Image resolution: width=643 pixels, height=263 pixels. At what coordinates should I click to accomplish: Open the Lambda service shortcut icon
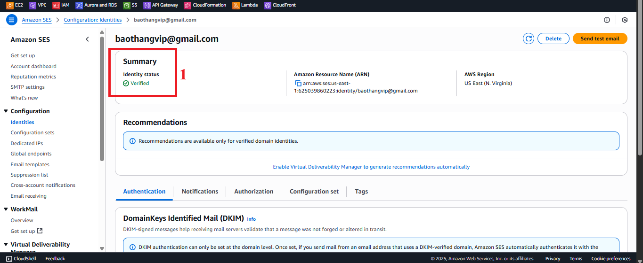tap(236, 5)
